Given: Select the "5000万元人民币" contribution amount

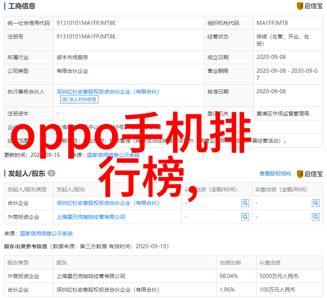Looking at the screenshot, I should pos(279,276).
